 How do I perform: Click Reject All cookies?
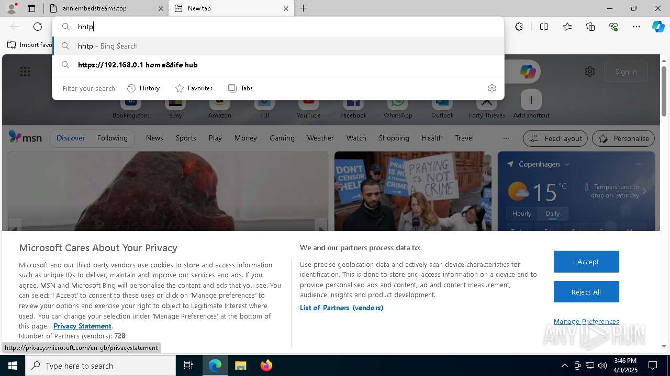(586, 292)
